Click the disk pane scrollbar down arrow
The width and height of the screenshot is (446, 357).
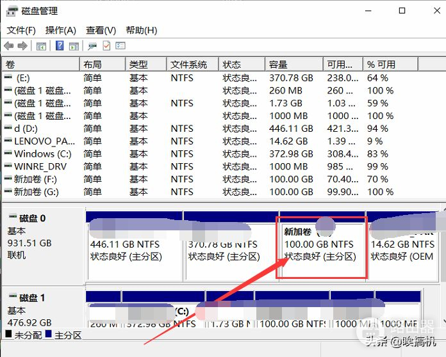443,321
